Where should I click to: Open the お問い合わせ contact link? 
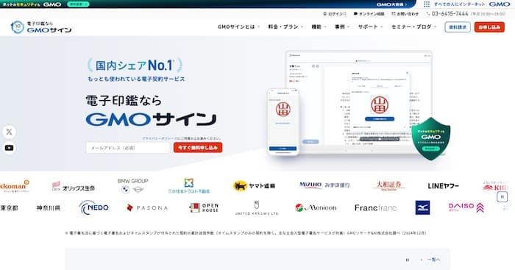point(405,14)
